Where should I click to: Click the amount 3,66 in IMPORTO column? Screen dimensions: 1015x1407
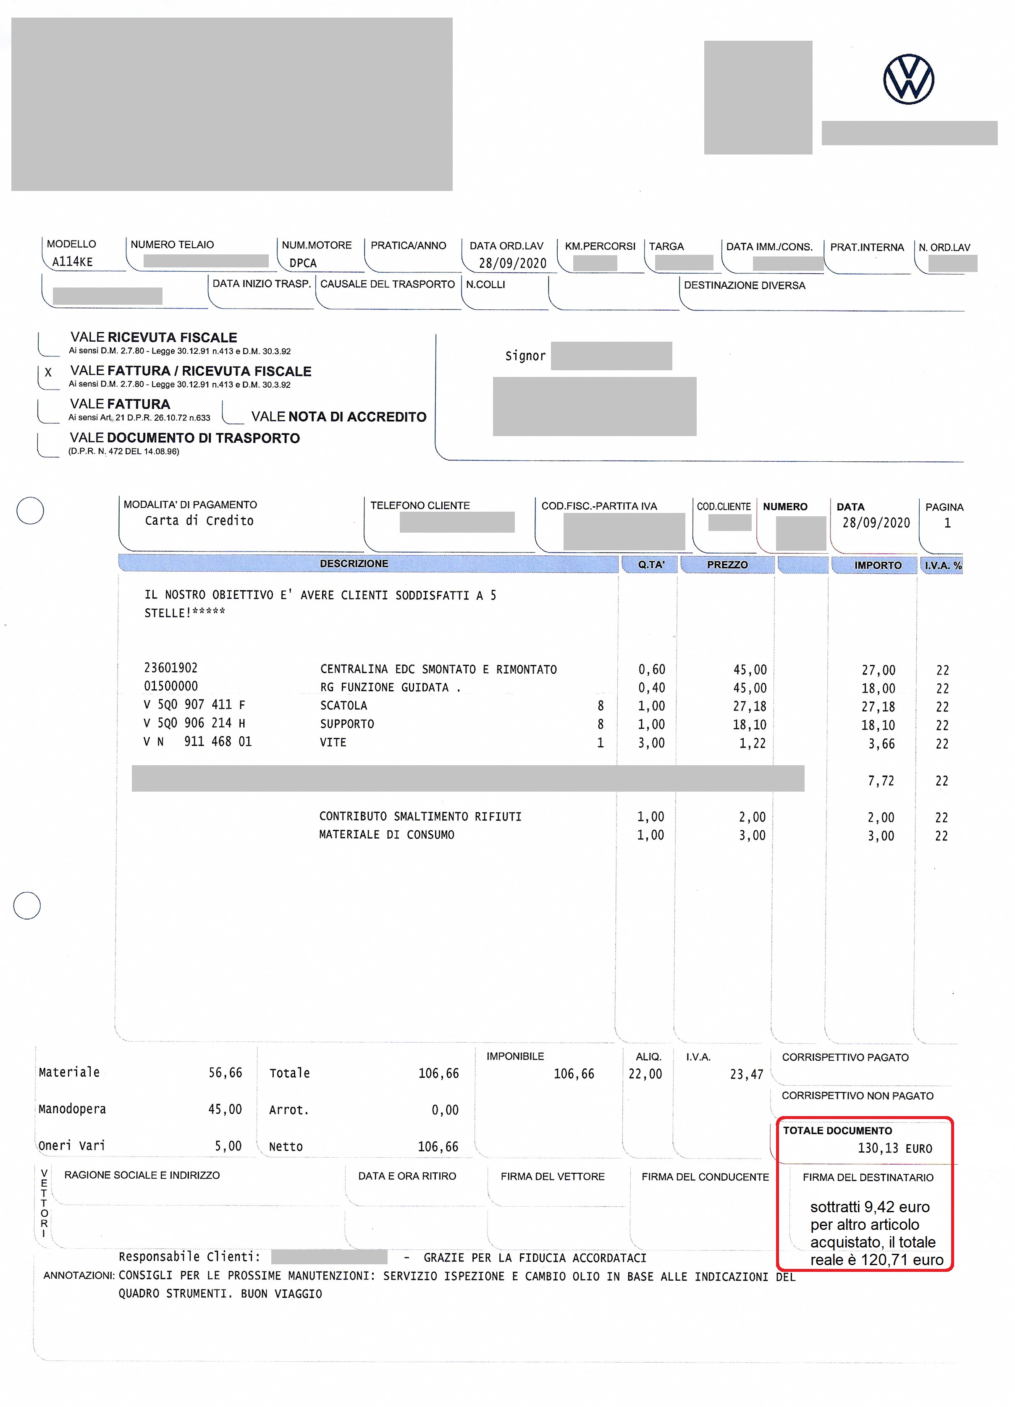click(x=881, y=744)
